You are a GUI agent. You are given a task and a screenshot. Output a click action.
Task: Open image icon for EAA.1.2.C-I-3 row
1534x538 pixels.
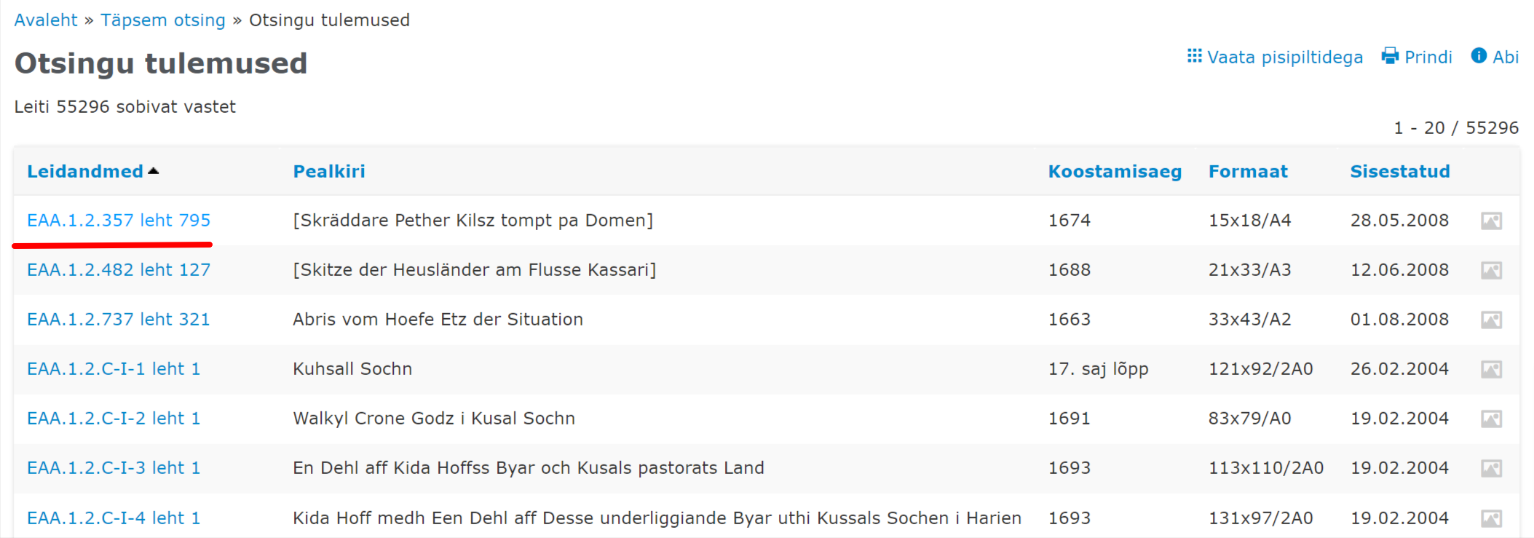[1491, 468]
